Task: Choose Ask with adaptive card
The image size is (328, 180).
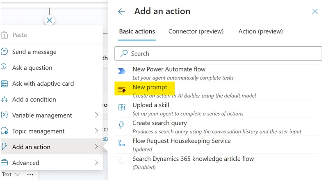Action: (52, 83)
